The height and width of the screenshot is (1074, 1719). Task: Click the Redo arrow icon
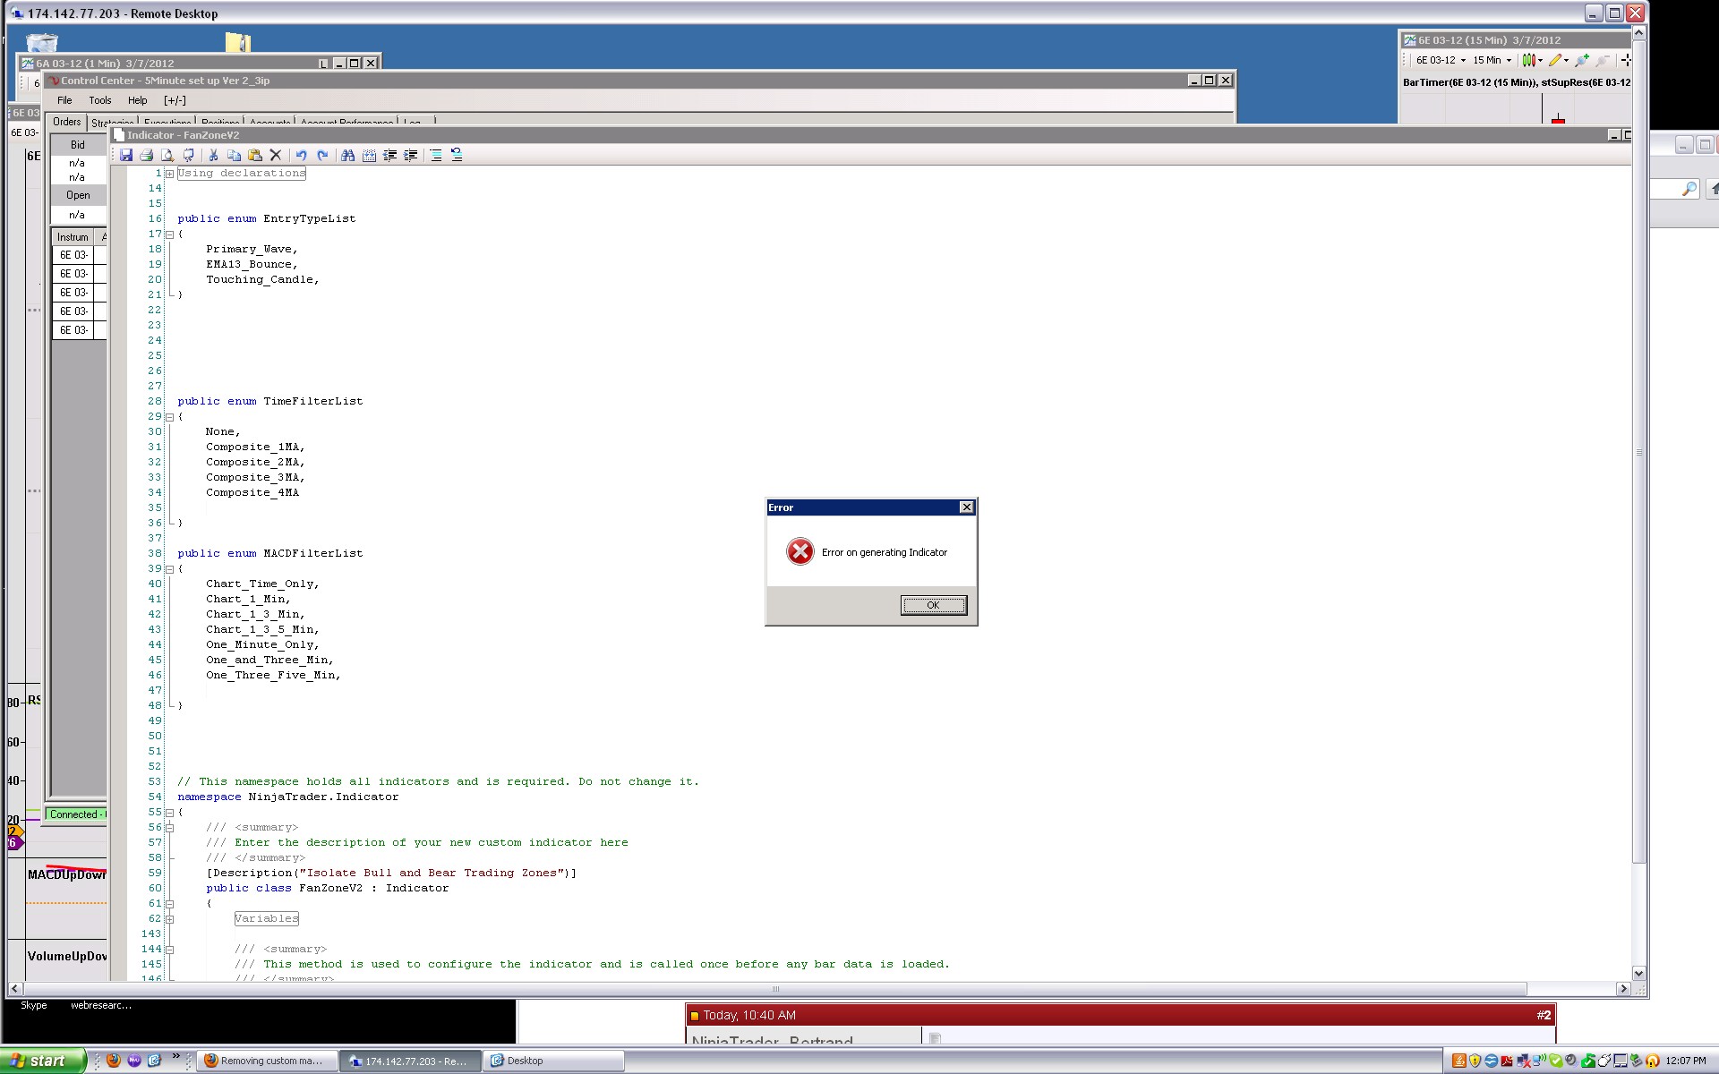pyautogui.click(x=322, y=155)
